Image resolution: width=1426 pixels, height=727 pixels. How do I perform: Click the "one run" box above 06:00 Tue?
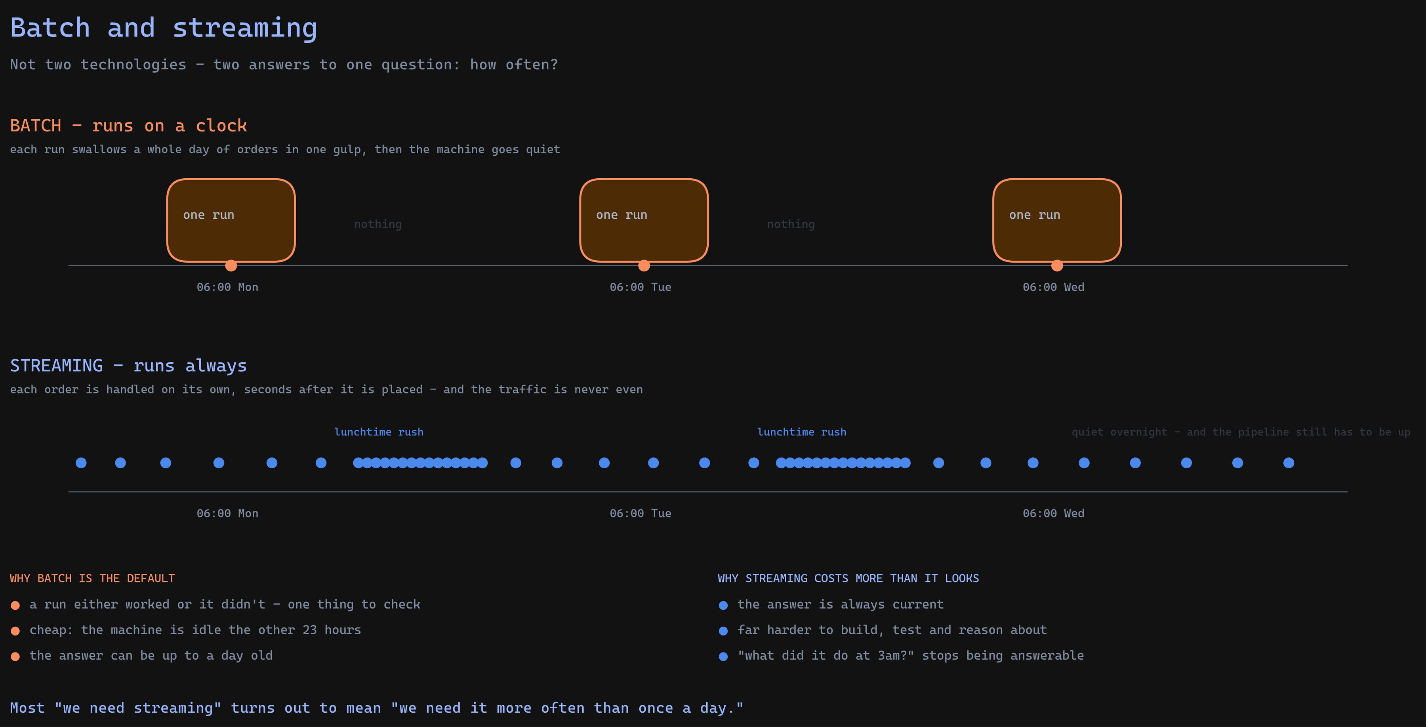coord(644,220)
